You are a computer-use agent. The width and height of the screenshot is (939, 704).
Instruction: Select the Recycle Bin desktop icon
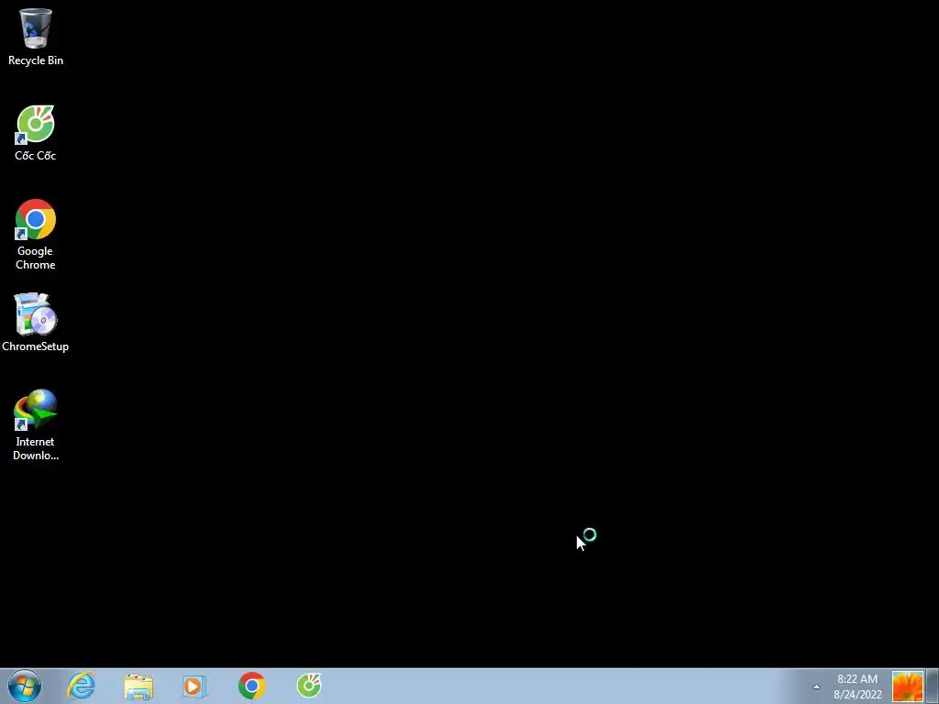[36, 37]
